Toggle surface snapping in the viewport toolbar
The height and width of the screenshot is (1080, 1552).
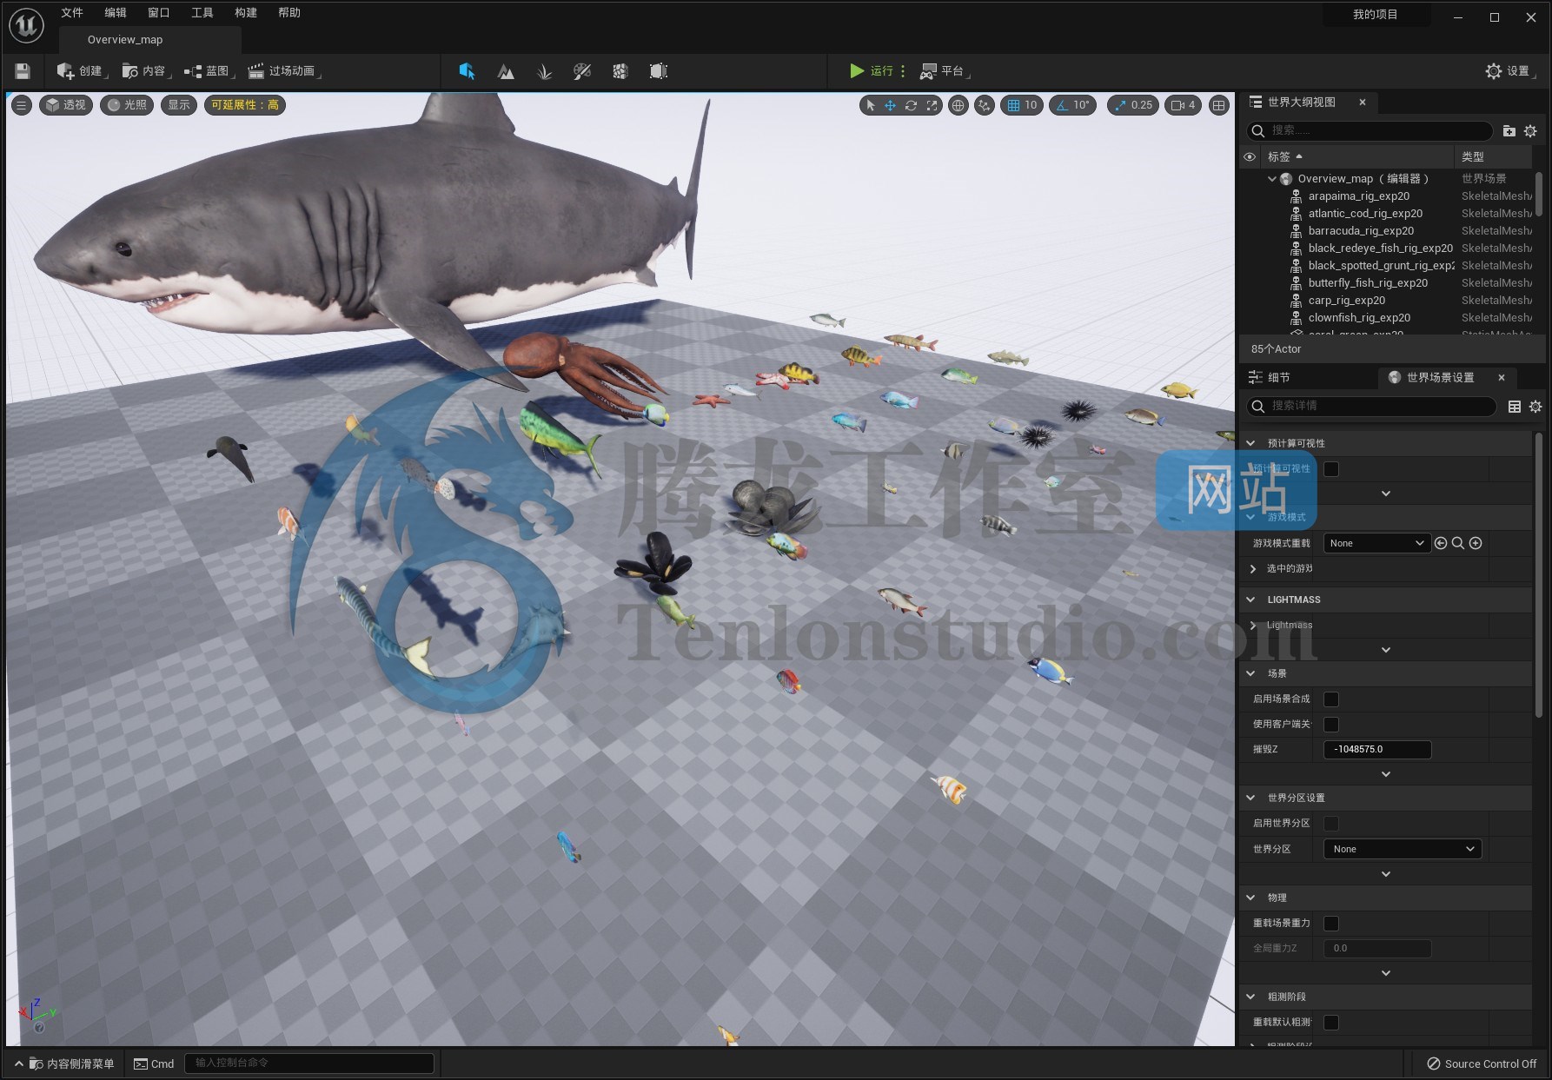pyautogui.click(x=983, y=105)
